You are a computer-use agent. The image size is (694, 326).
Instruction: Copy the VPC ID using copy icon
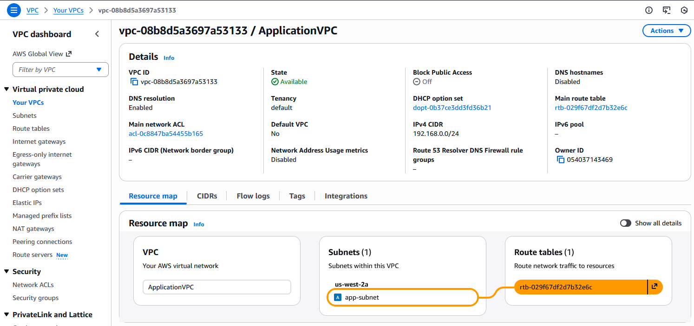pos(134,82)
